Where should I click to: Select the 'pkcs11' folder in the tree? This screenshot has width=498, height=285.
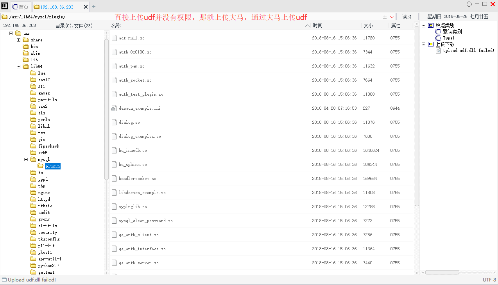tap(45, 252)
